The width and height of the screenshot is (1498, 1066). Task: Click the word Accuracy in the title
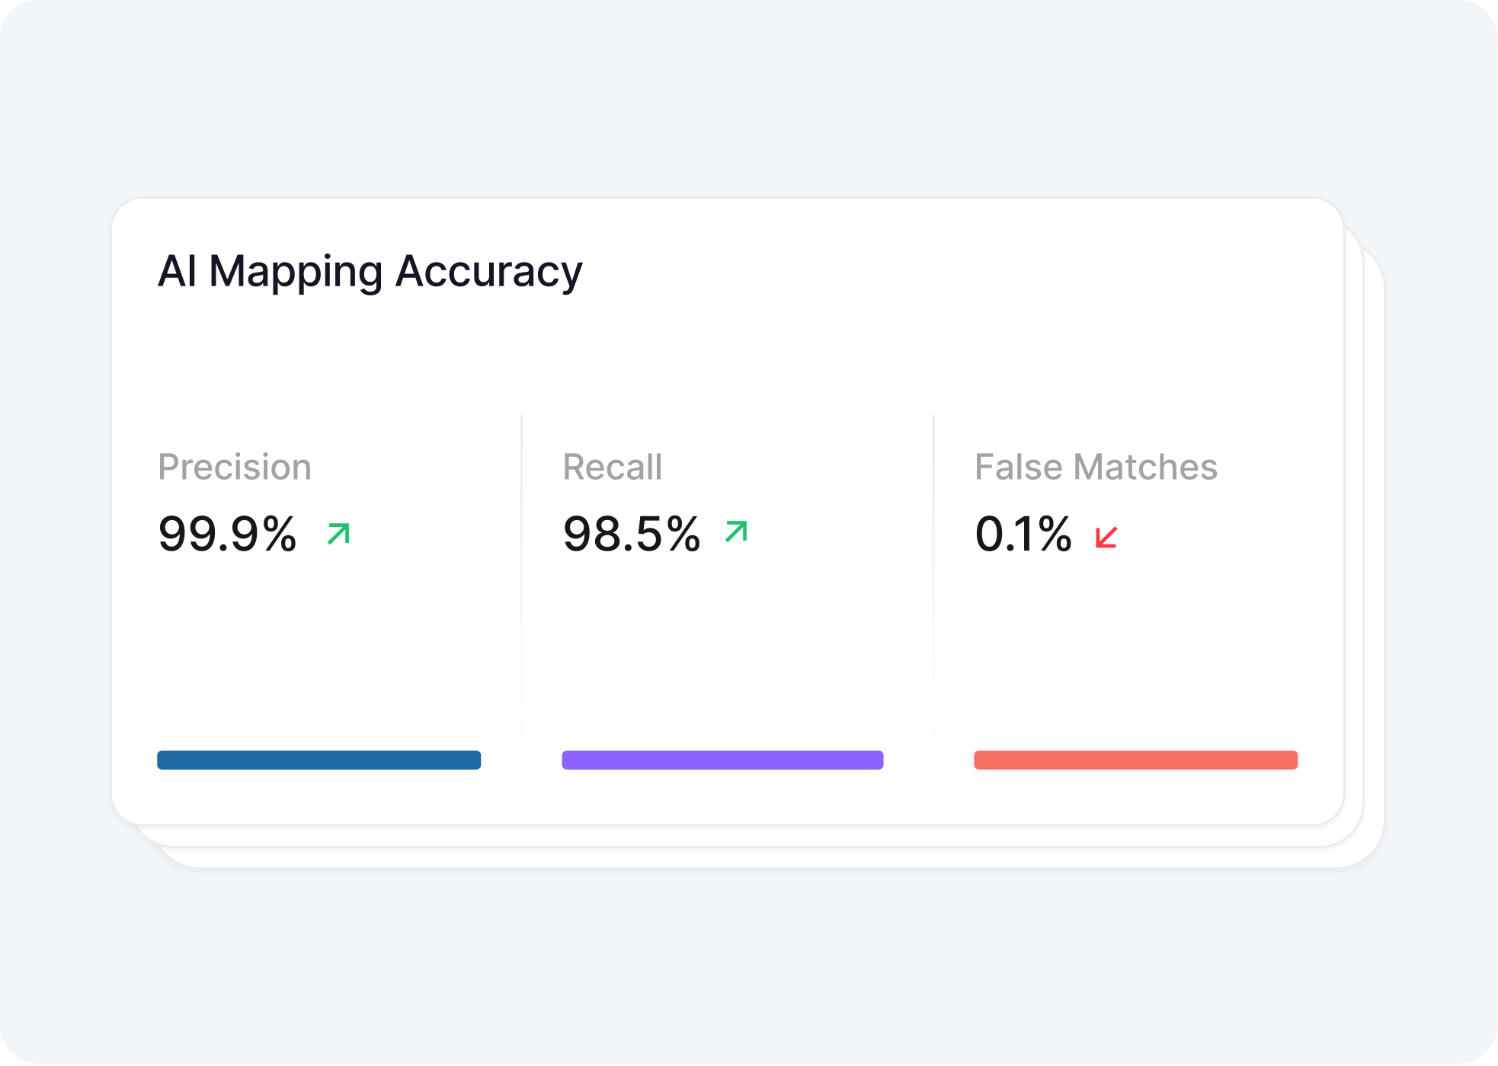click(488, 272)
